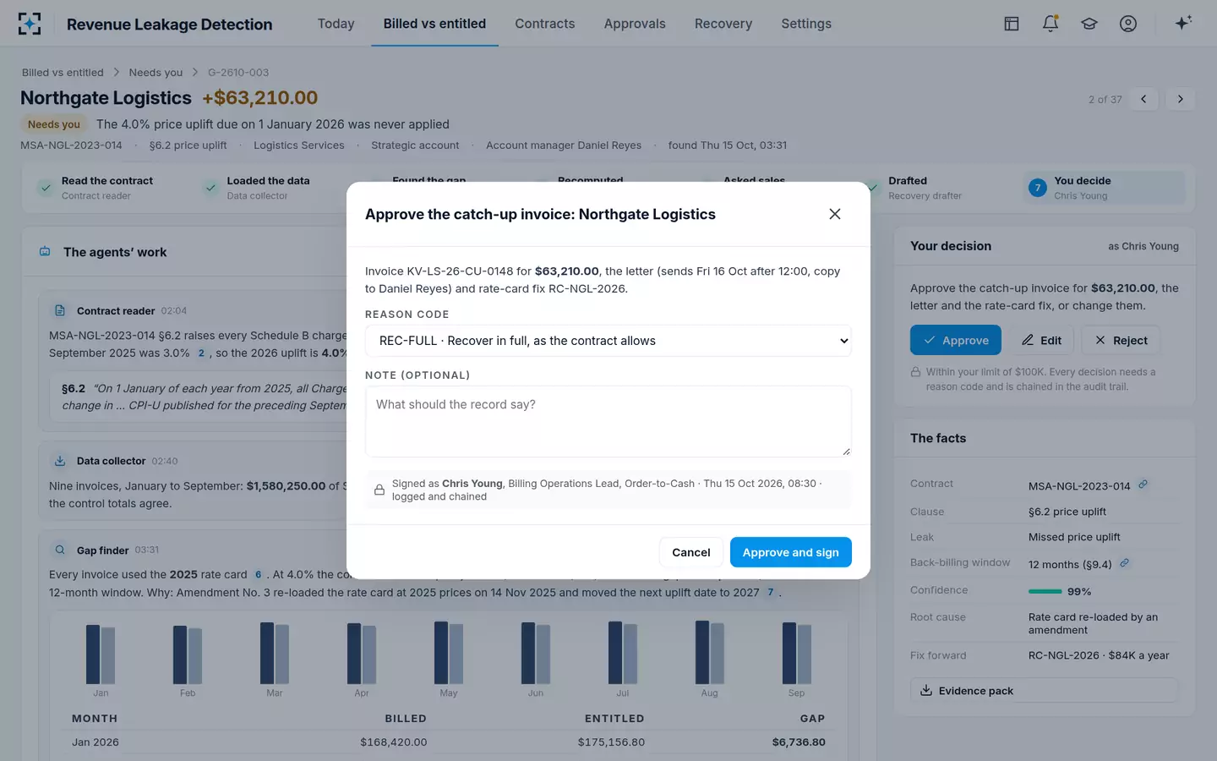Go to previous item chevron

pos(1143,99)
